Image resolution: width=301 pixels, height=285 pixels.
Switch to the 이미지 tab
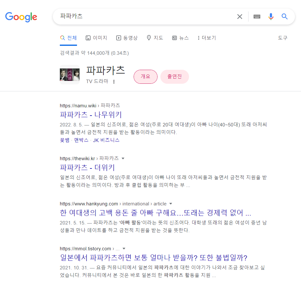[96, 38]
